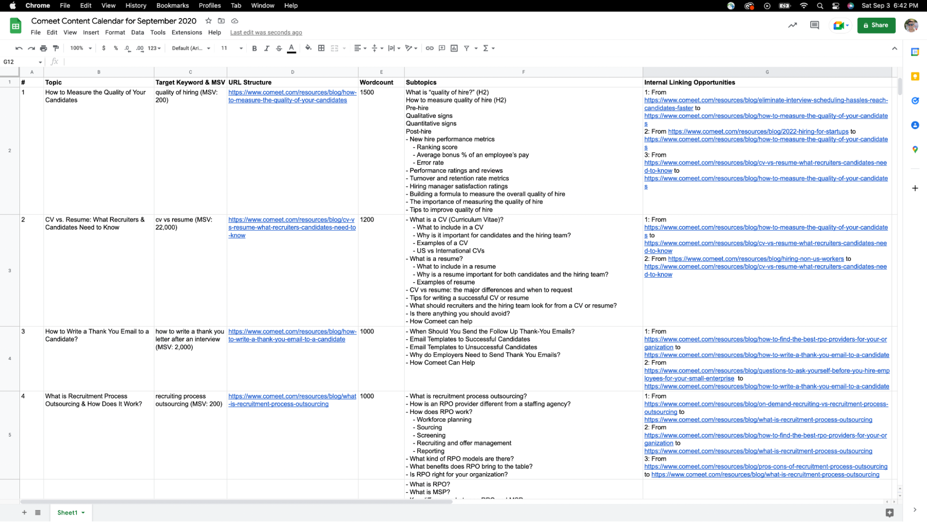Screen dimensions: 927x522
Task: Click the Functions sigma icon
Action: pos(486,48)
